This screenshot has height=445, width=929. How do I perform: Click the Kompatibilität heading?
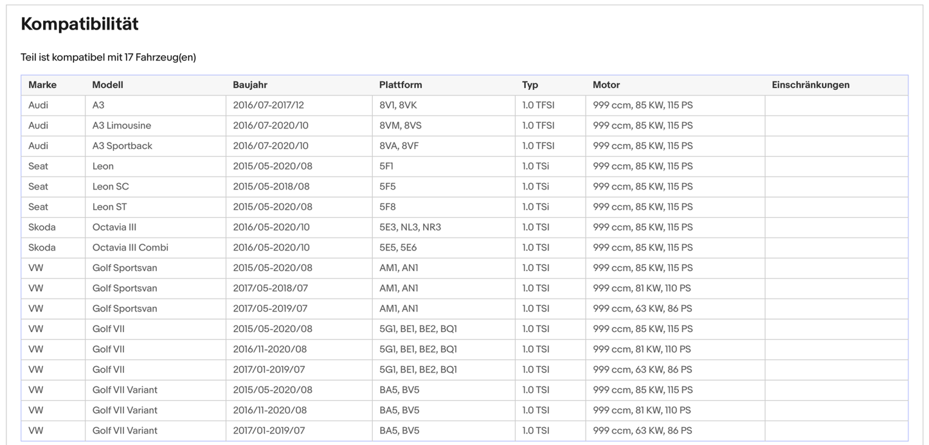tap(80, 24)
